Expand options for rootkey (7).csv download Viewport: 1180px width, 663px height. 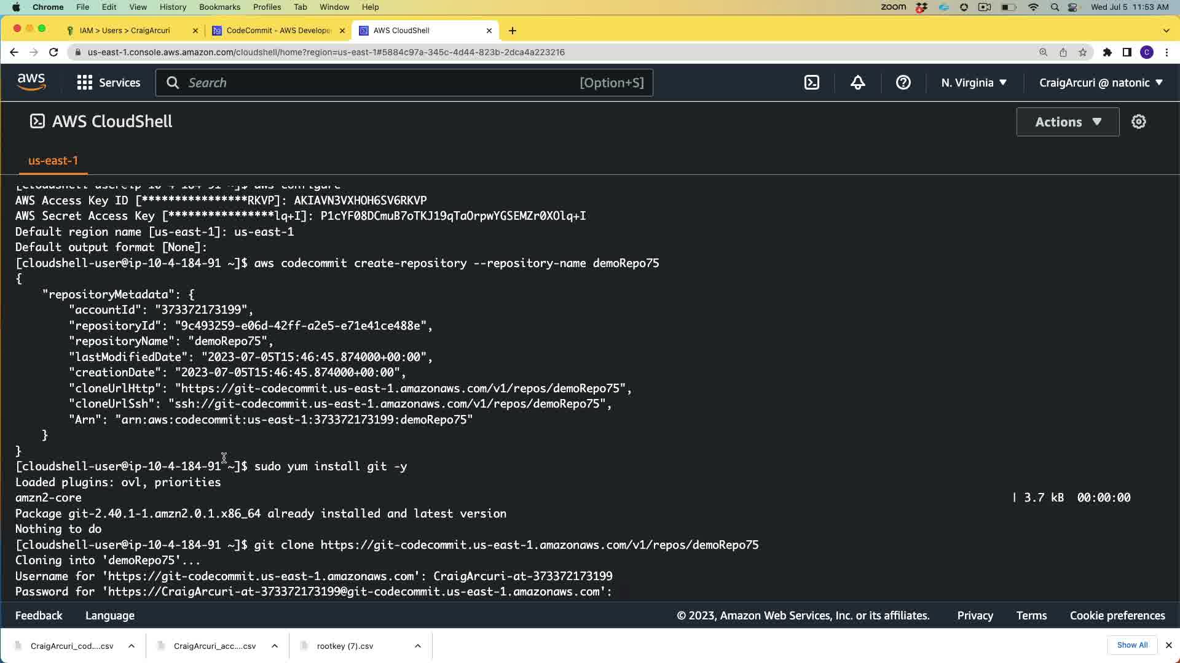(417, 645)
